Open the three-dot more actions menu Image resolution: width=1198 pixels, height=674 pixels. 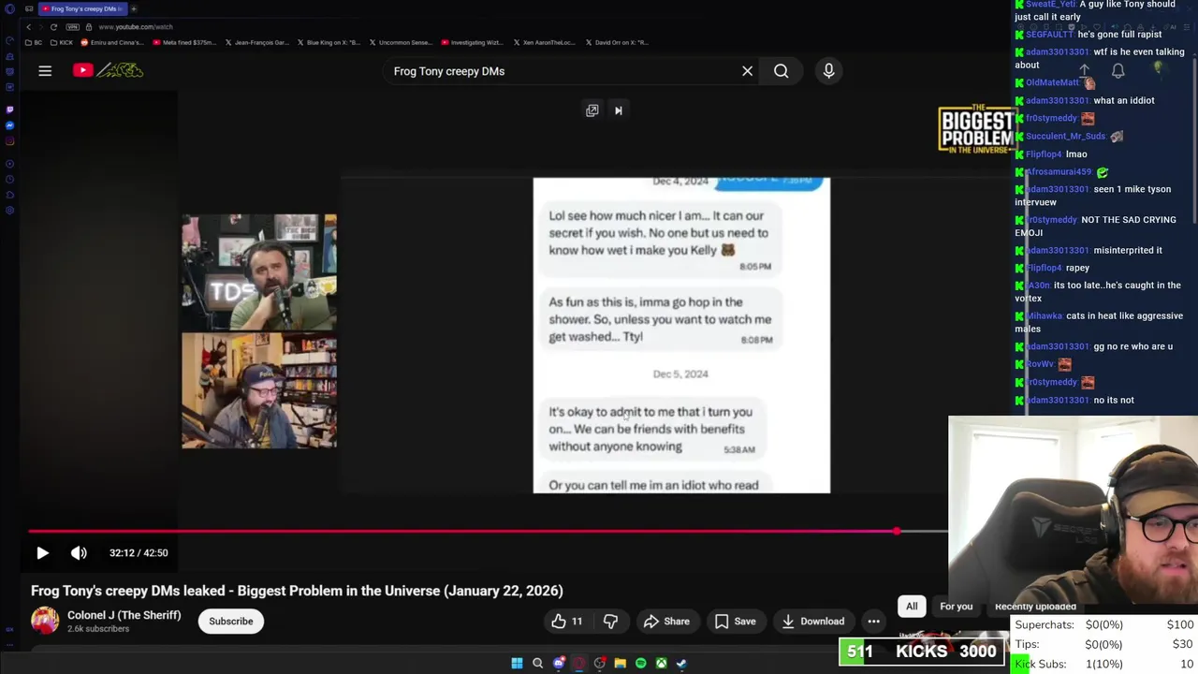coord(873,622)
